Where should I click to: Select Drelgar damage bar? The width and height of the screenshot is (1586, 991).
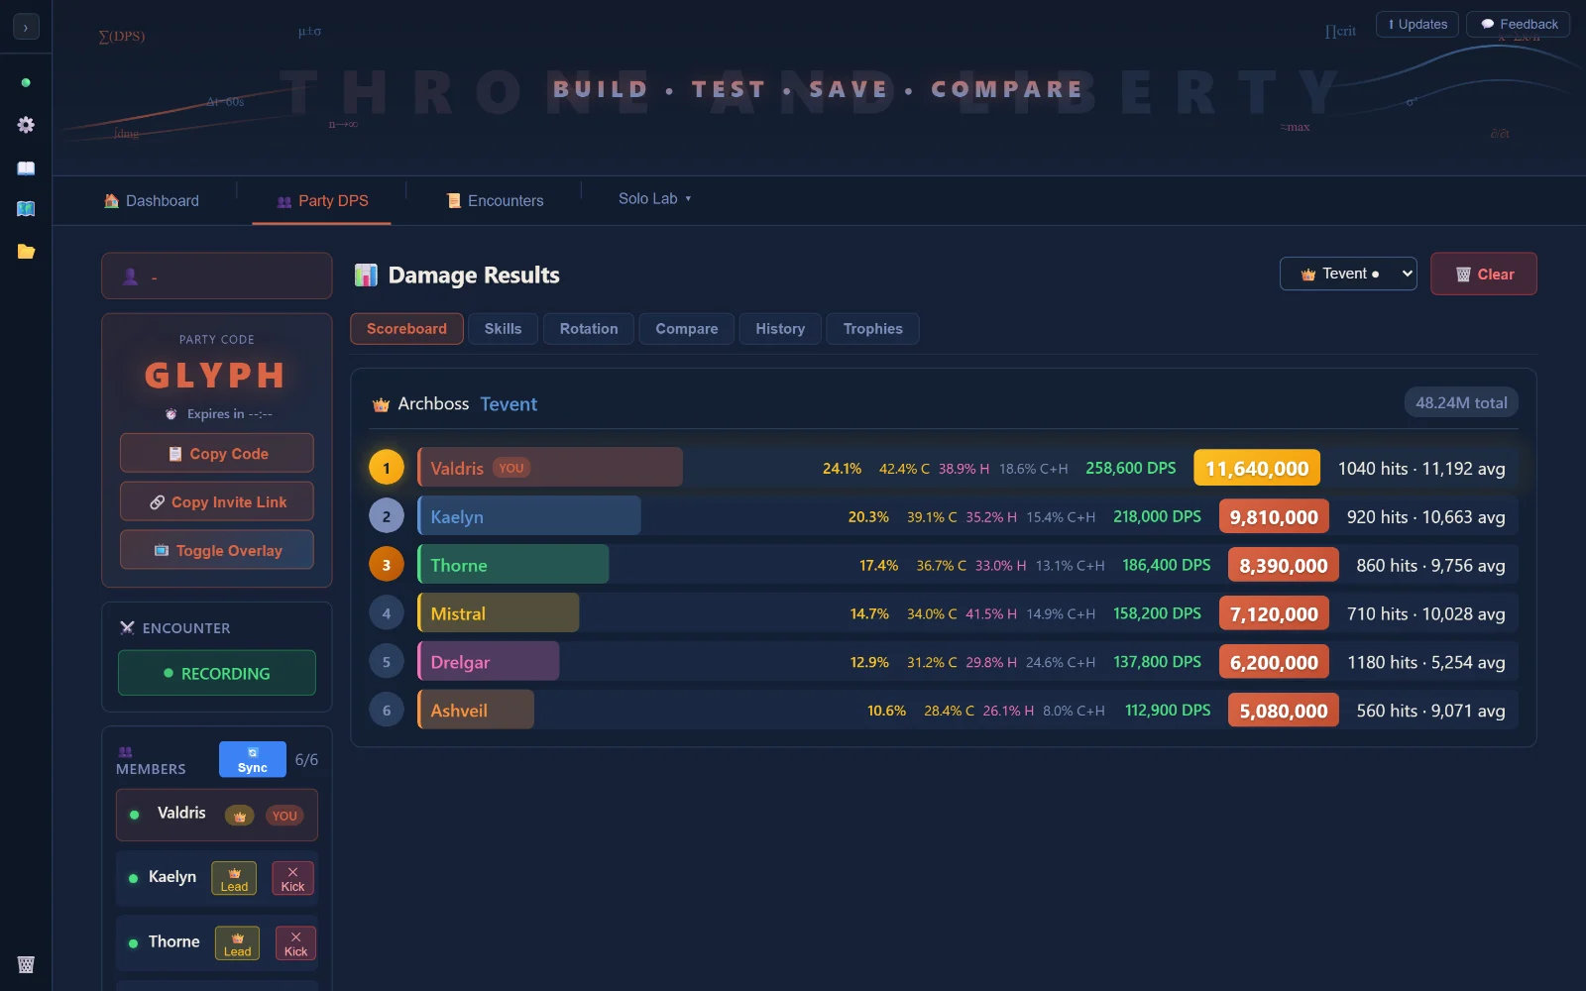489,662
